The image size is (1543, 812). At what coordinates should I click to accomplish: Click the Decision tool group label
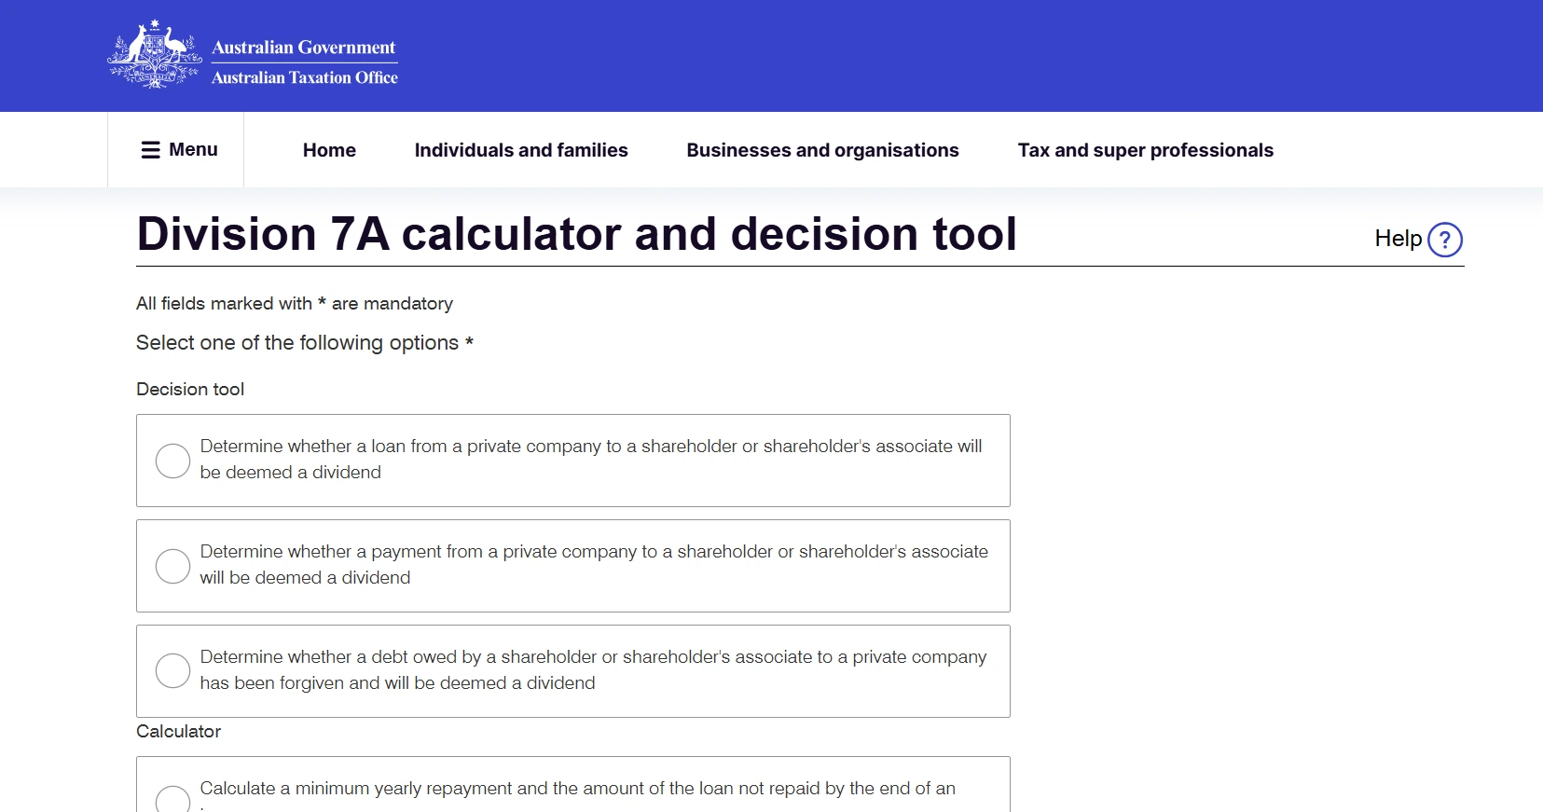pyautogui.click(x=190, y=390)
